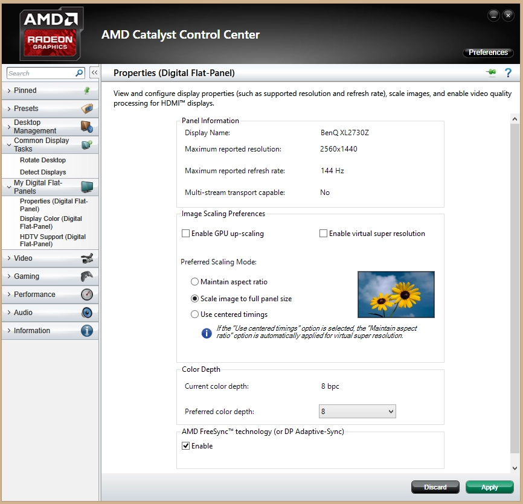Click the sunflower scaling preview image

coord(396,295)
